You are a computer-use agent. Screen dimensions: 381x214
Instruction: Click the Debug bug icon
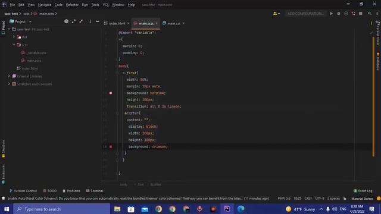(339, 14)
